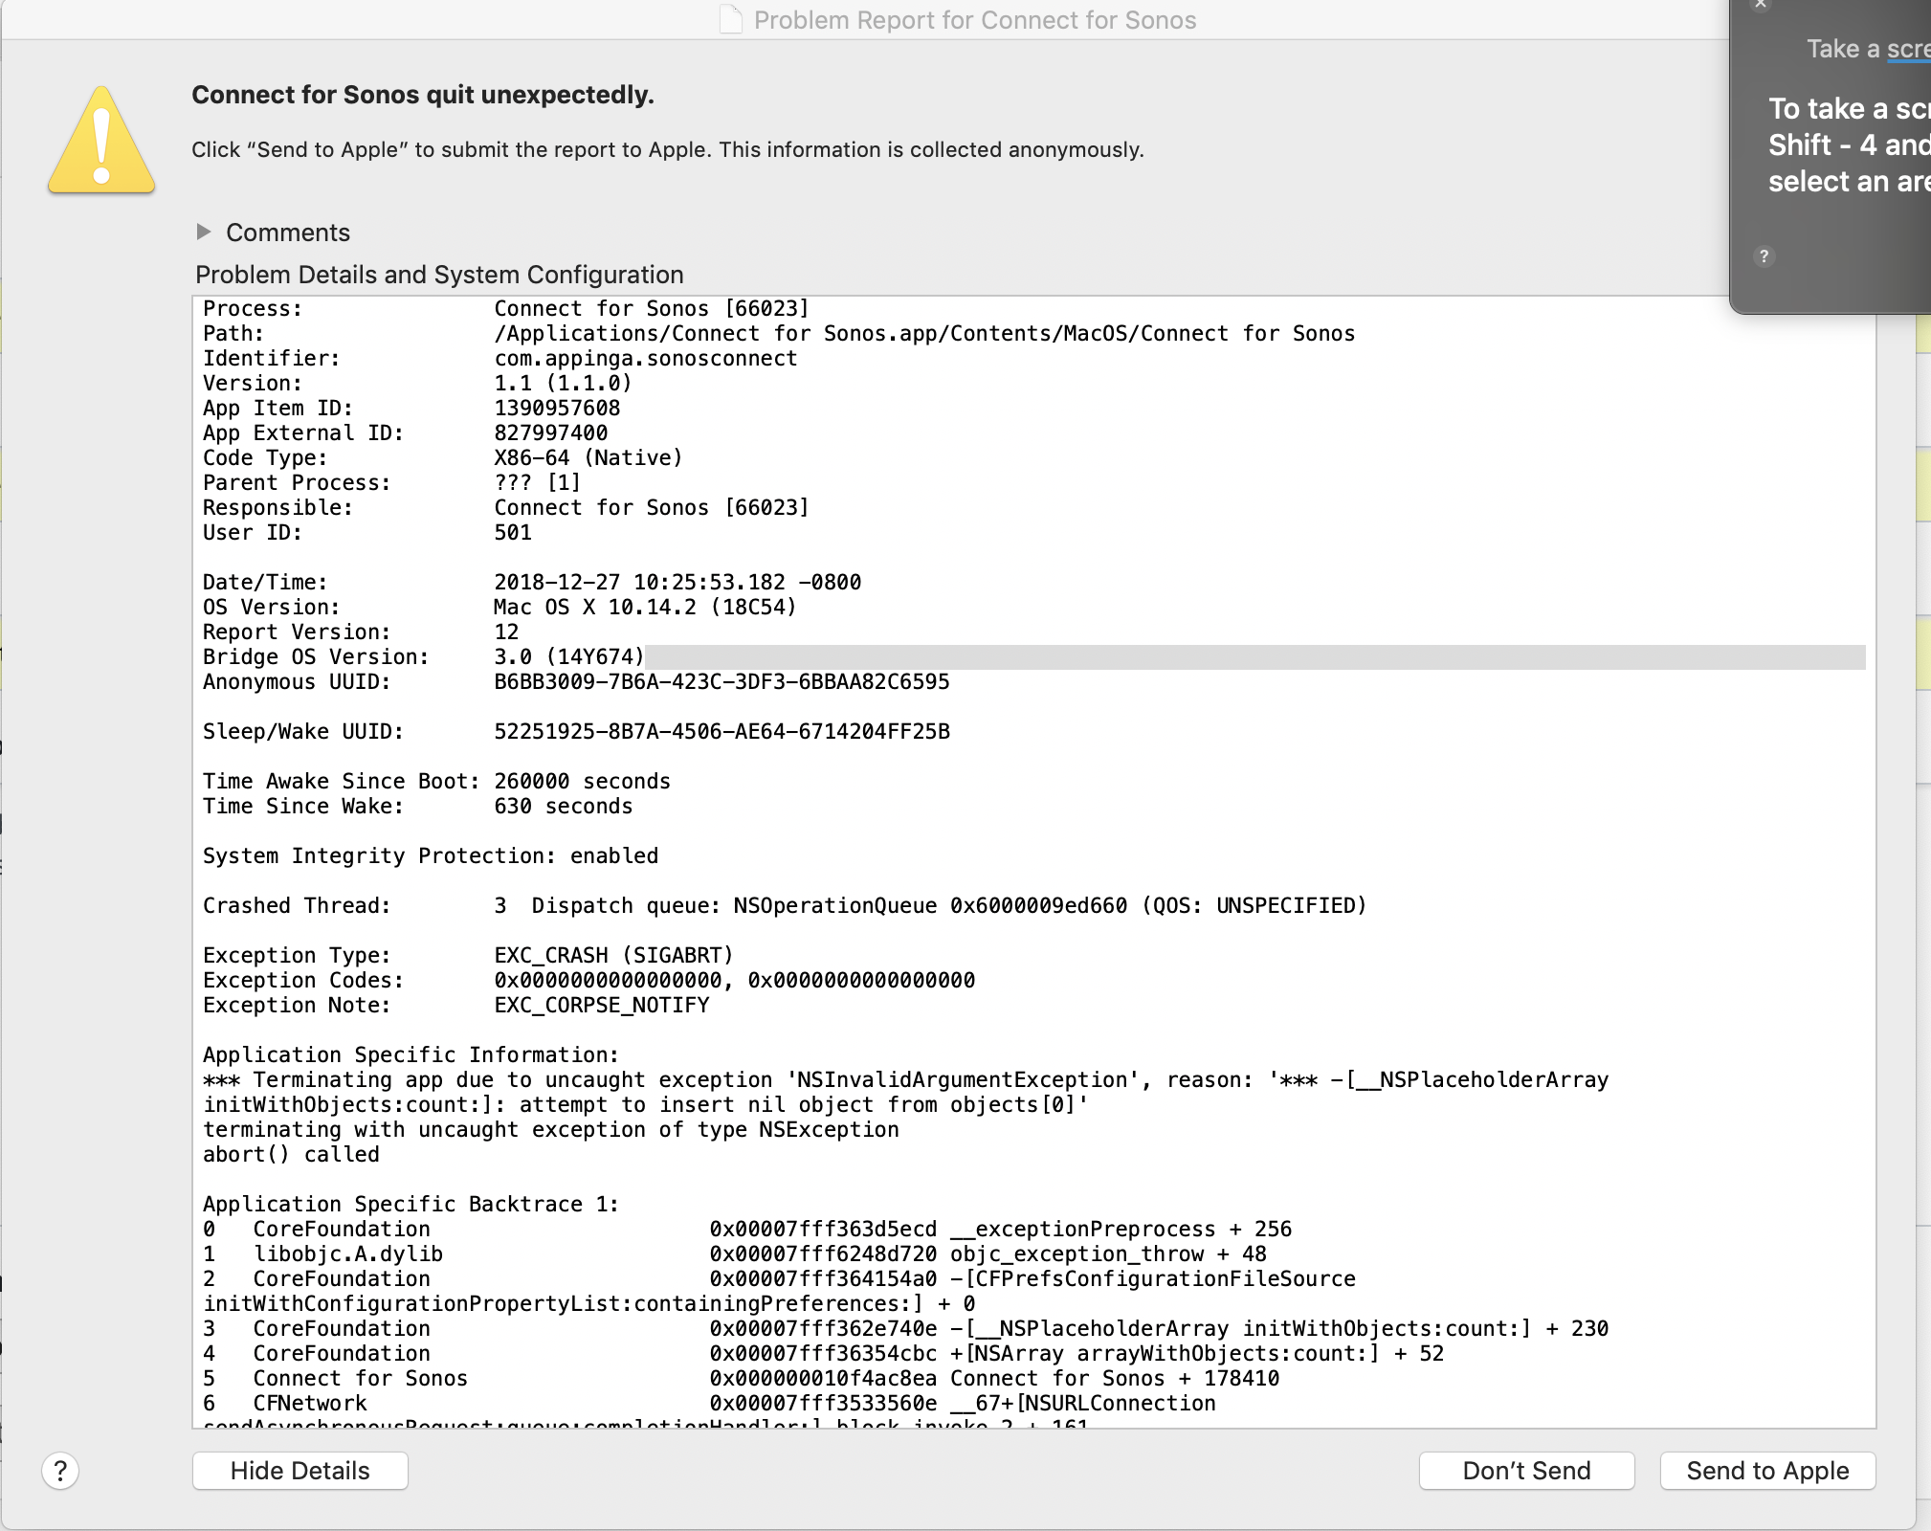
Task: Click the document icon in the title bar
Action: point(731,20)
